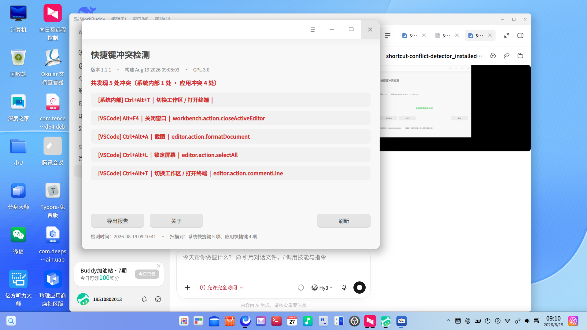This screenshot has height=330, width=587.
Task: Click the 今日已领 button
Action: click(x=147, y=274)
